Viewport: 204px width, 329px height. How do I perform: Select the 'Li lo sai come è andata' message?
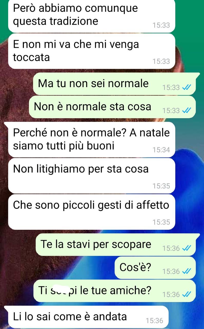point(87,317)
